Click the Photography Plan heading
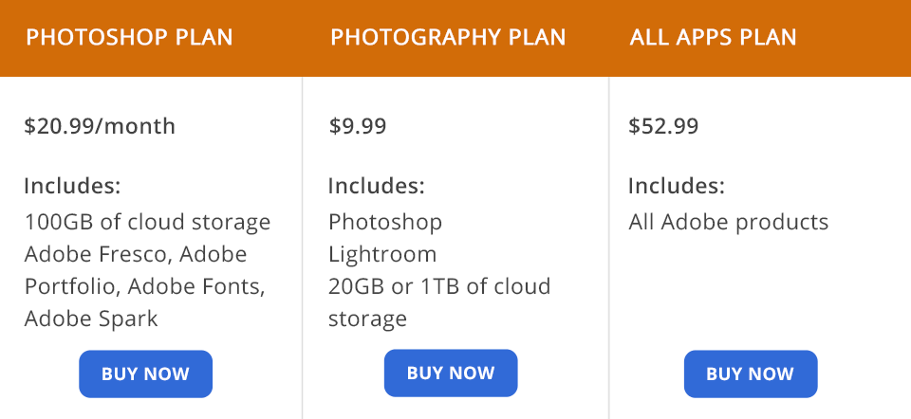Image resolution: width=911 pixels, height=419 pixels. click(448, 38)
